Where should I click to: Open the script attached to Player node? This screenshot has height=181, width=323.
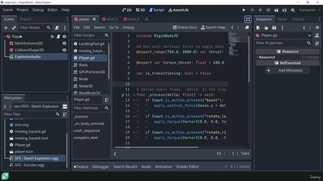59,37
